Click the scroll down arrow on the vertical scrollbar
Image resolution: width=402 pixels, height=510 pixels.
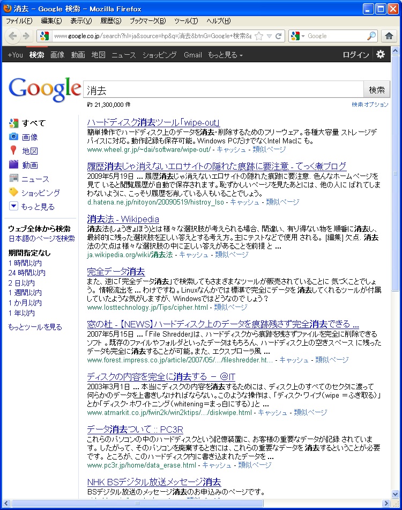(x=395, y=494)
